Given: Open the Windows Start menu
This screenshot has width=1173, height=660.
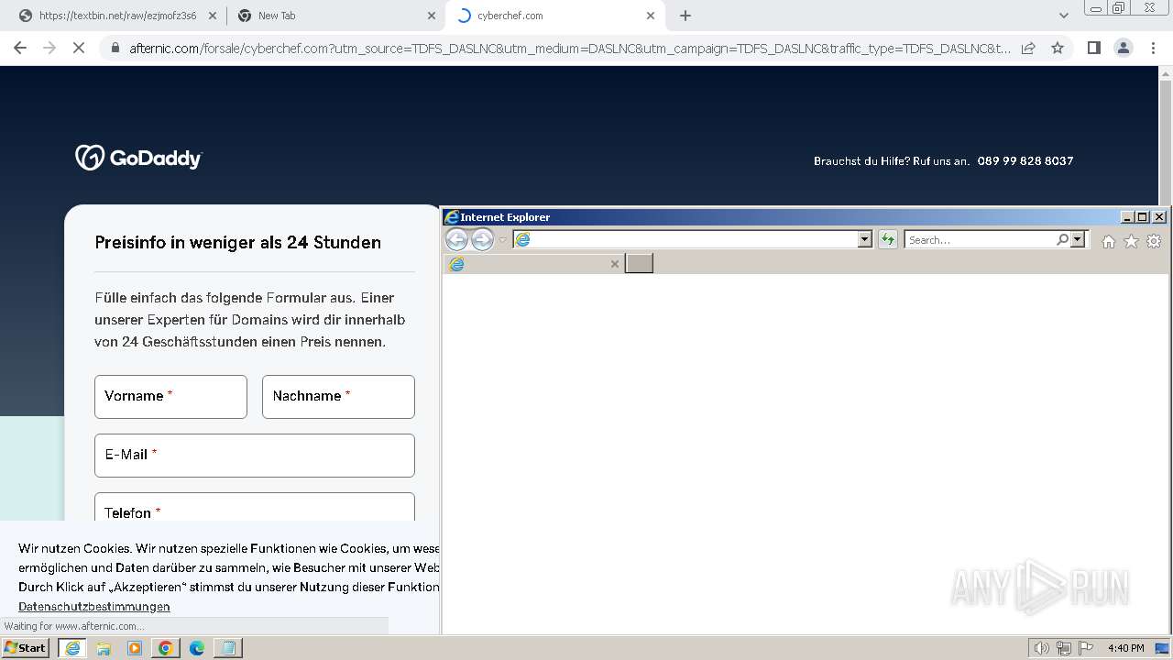Looking at the screenshot, I should (x=25, y=647).
